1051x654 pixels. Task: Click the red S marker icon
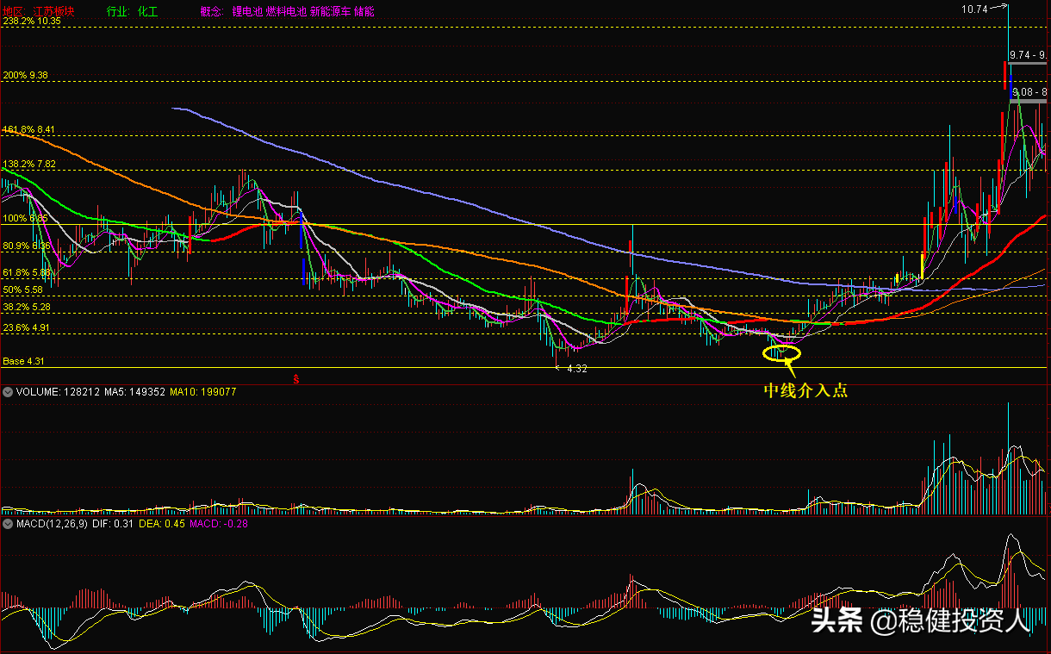297,378
